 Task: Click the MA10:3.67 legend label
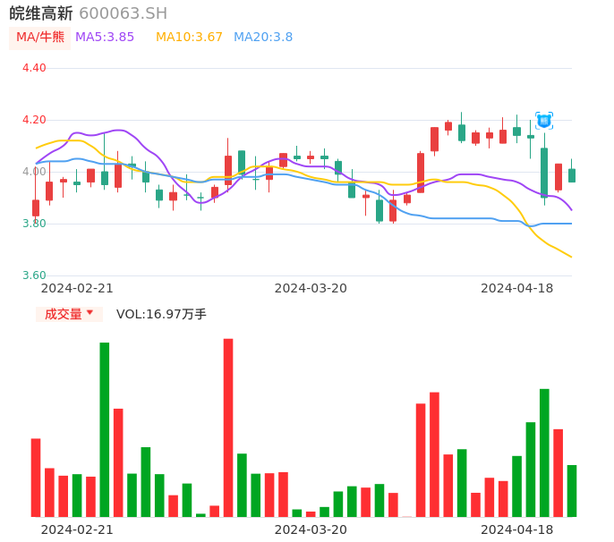[x=189, y=38]
